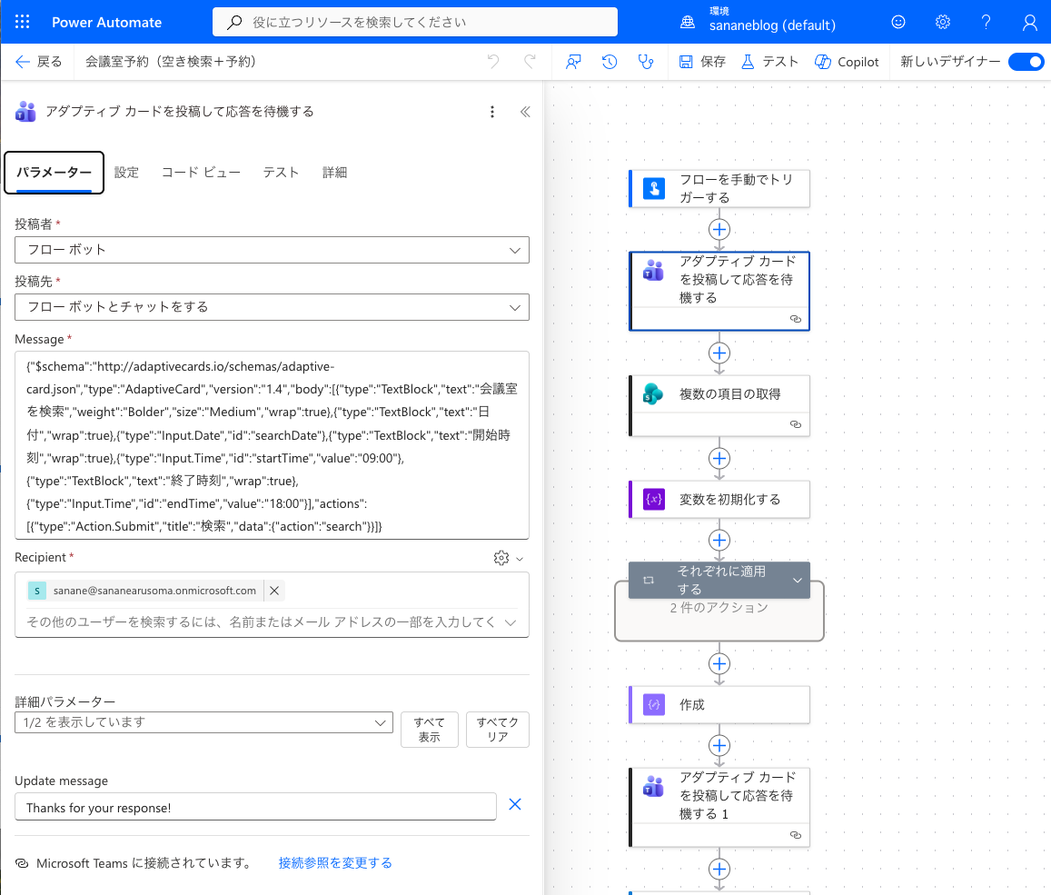Click the 接続参照を変更する link
Image resolution: width=1051 pixels, height=895 pixels.
click(x=335, y=863)
